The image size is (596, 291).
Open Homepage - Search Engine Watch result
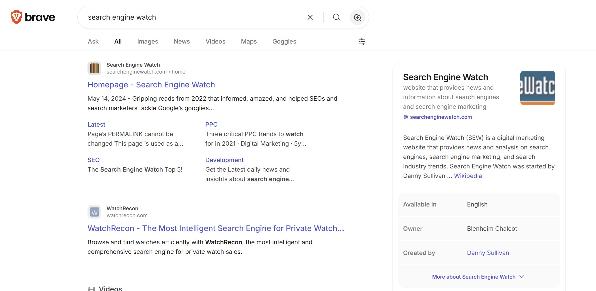click(x=151, y=85)
